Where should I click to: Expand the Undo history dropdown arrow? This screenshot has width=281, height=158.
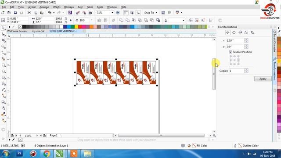(54, 13)
